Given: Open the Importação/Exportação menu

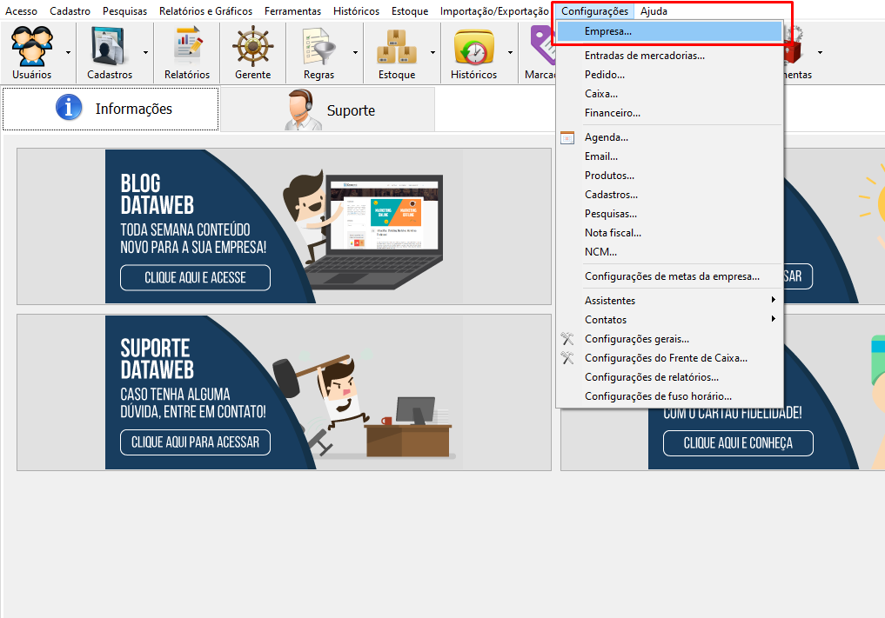Looking at the screenshot, I should click(494, 11).
